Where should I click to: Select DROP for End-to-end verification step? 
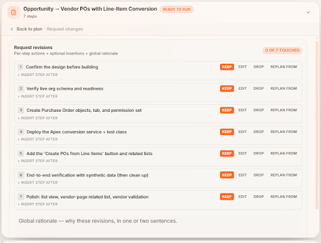(258, 175)
